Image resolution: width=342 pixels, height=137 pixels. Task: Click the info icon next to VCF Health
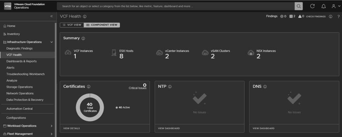84,17
